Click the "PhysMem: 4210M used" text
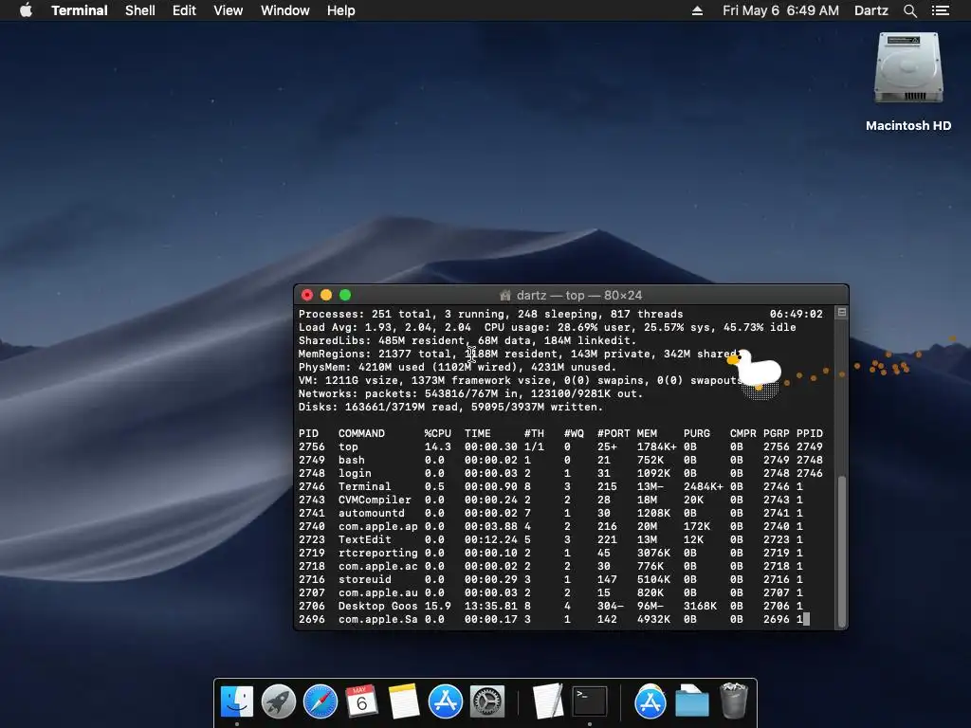Image resolution: width=971 pixels, height=728 pixels. point(361,367)
